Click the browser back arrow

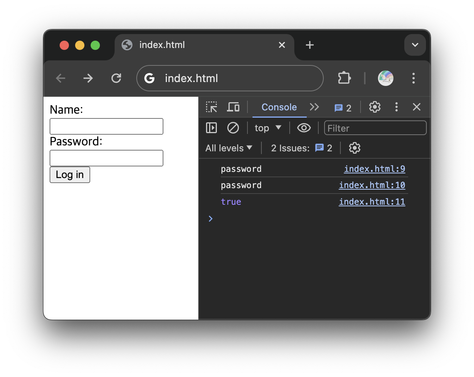pos(60,79)
